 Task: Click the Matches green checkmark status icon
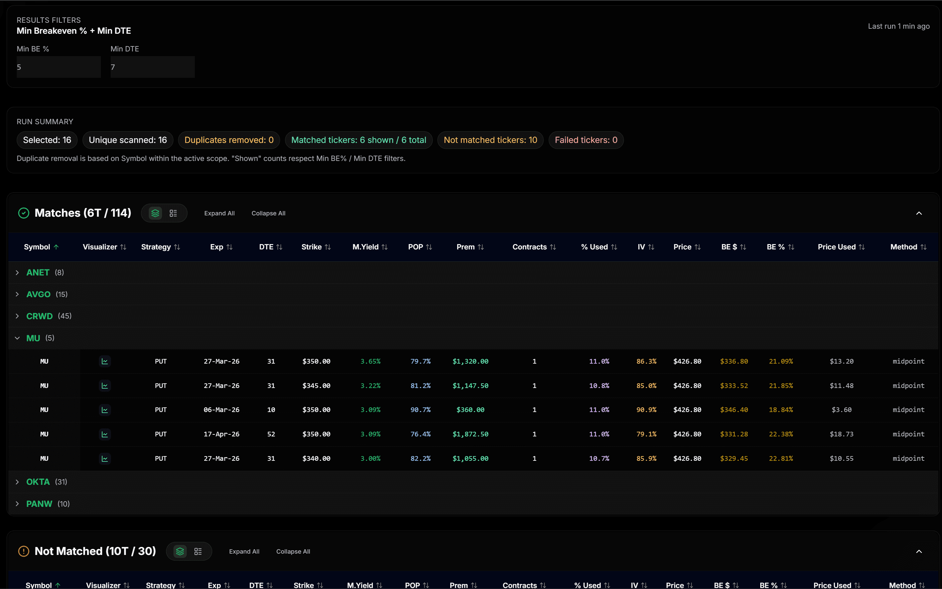[24, 213]
